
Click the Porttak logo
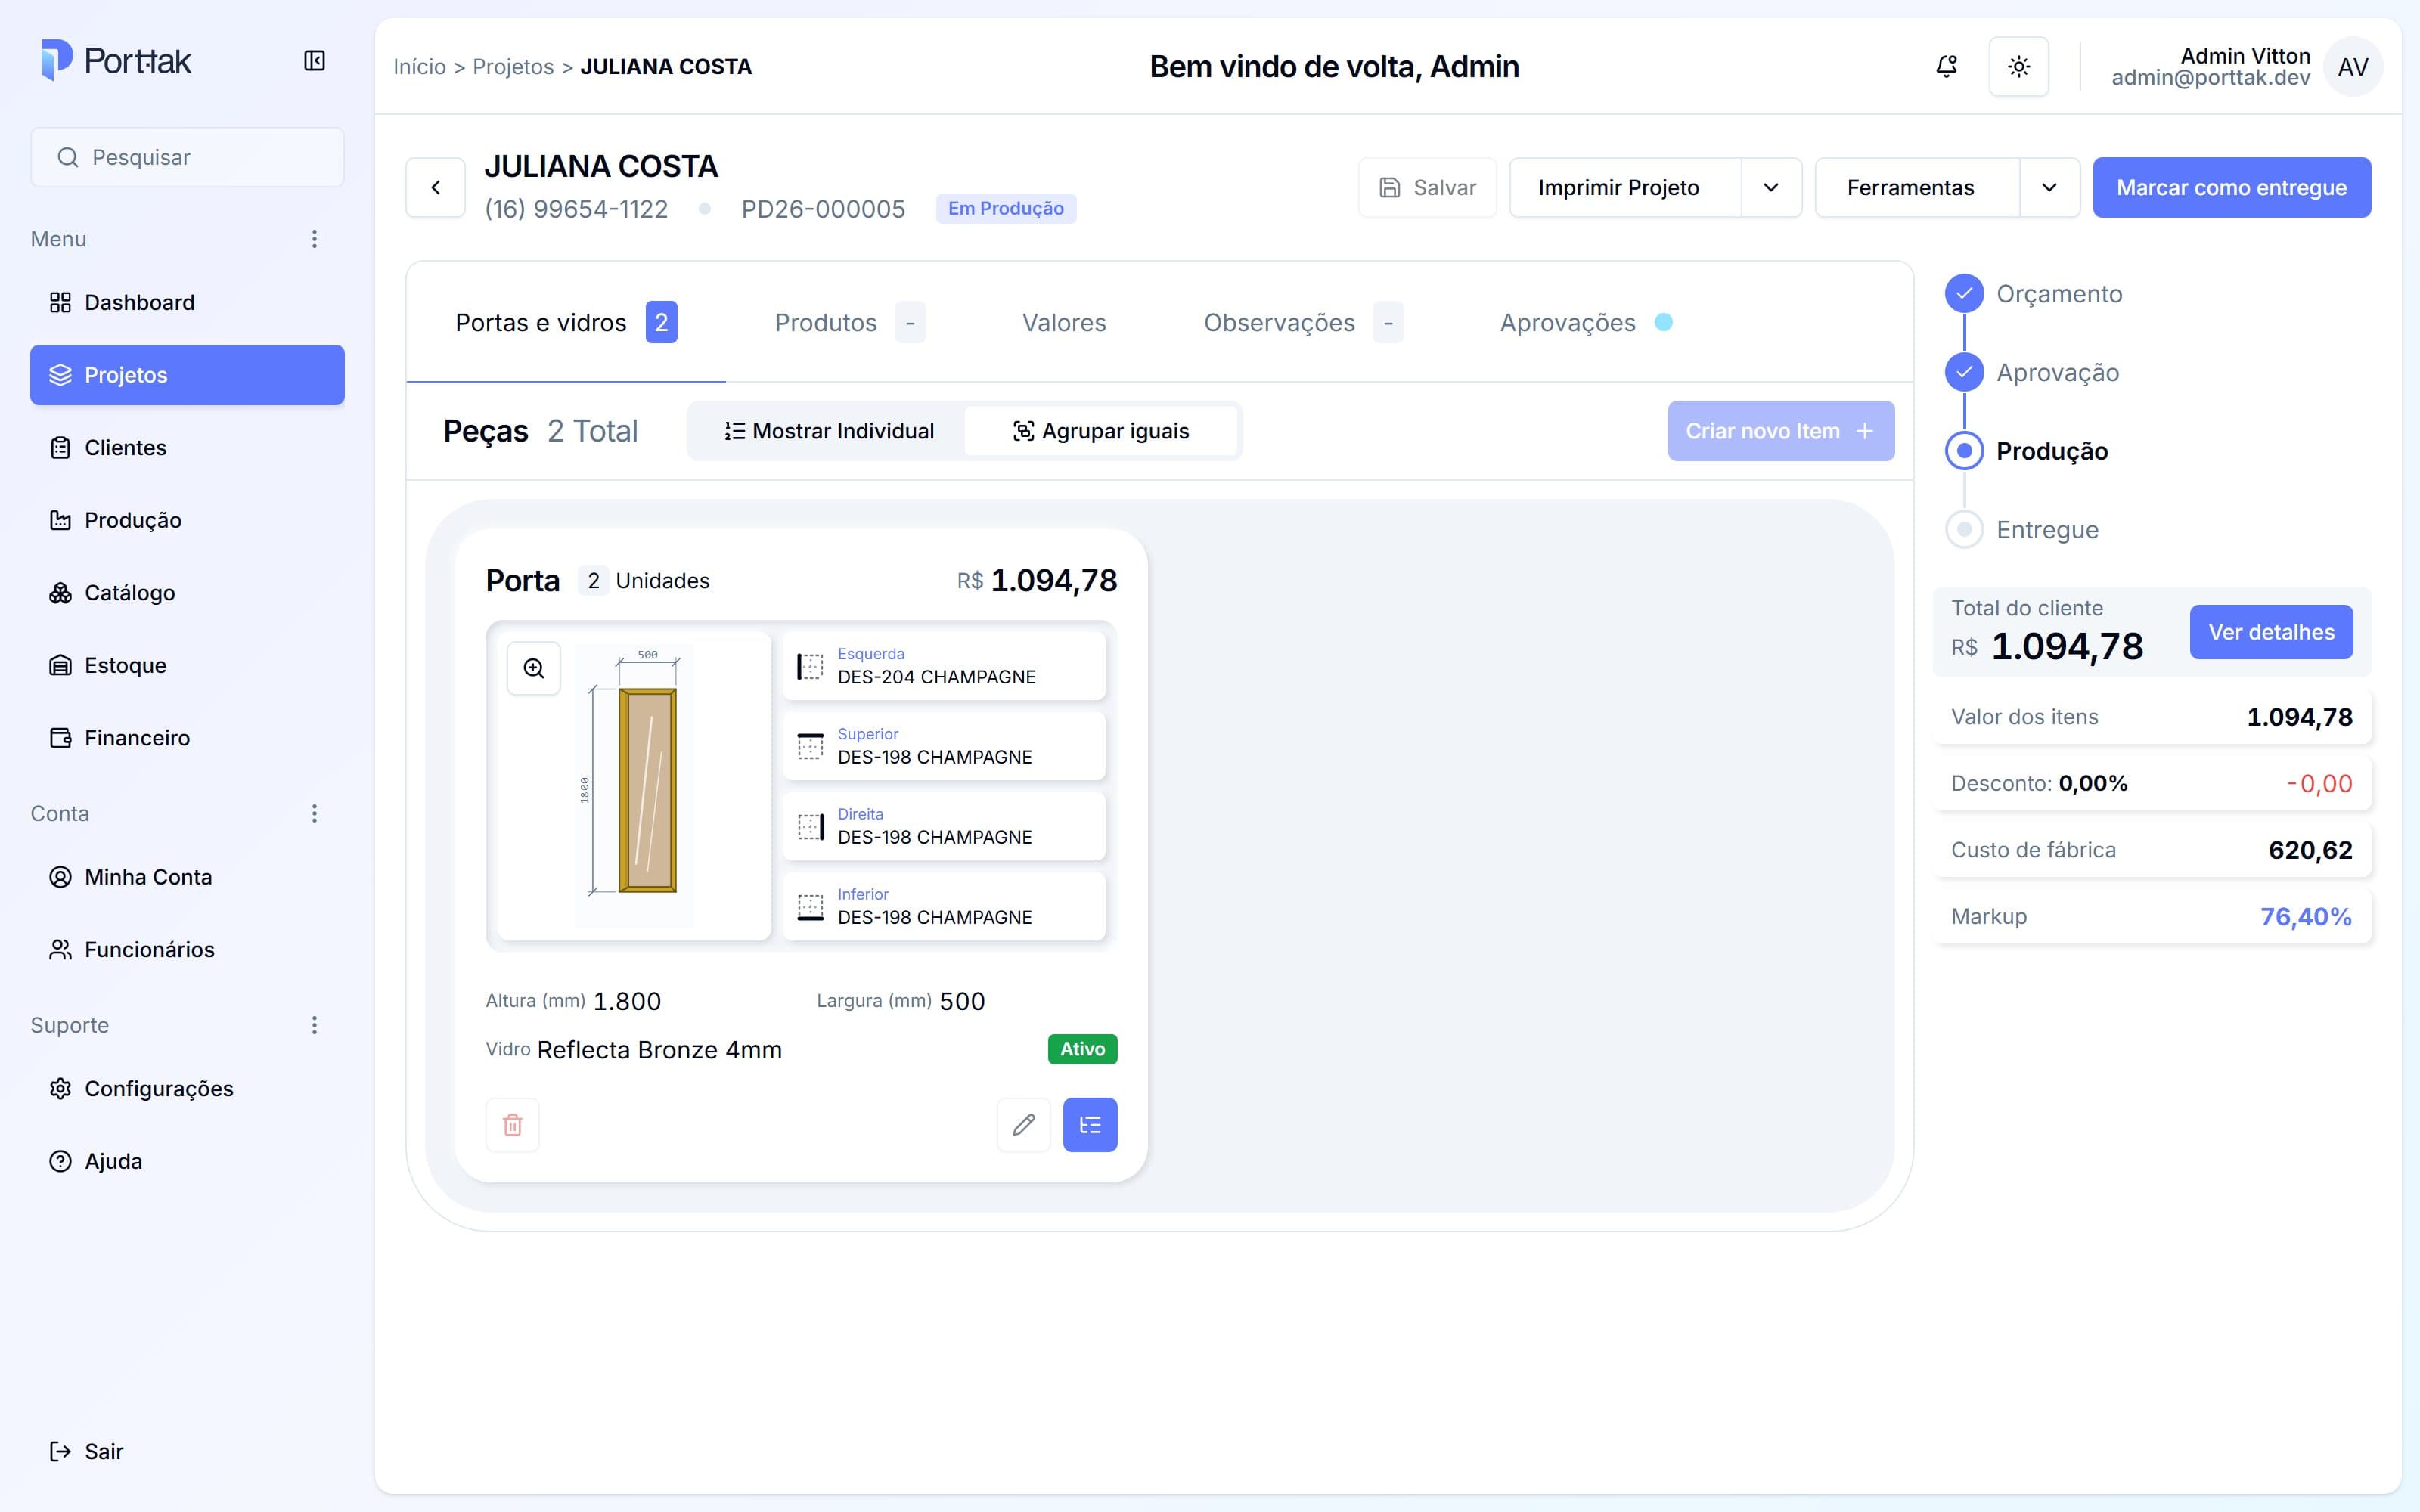click(116, 61)
